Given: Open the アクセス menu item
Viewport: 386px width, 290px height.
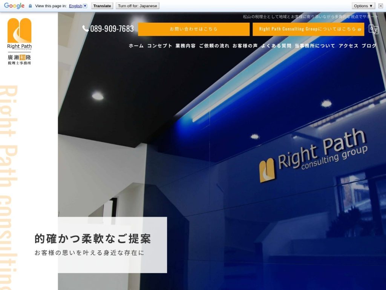Looking at the screenshot, I should pyautogui.click(x=348, y=46).
